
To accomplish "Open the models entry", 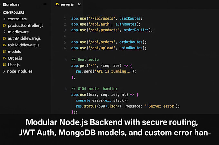I will click(x=14, y=52).
